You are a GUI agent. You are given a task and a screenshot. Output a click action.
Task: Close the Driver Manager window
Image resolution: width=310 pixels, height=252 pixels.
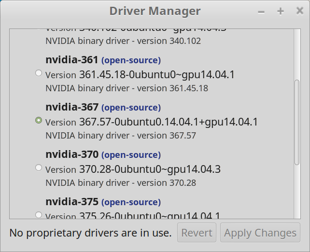(x=298, y=11)
